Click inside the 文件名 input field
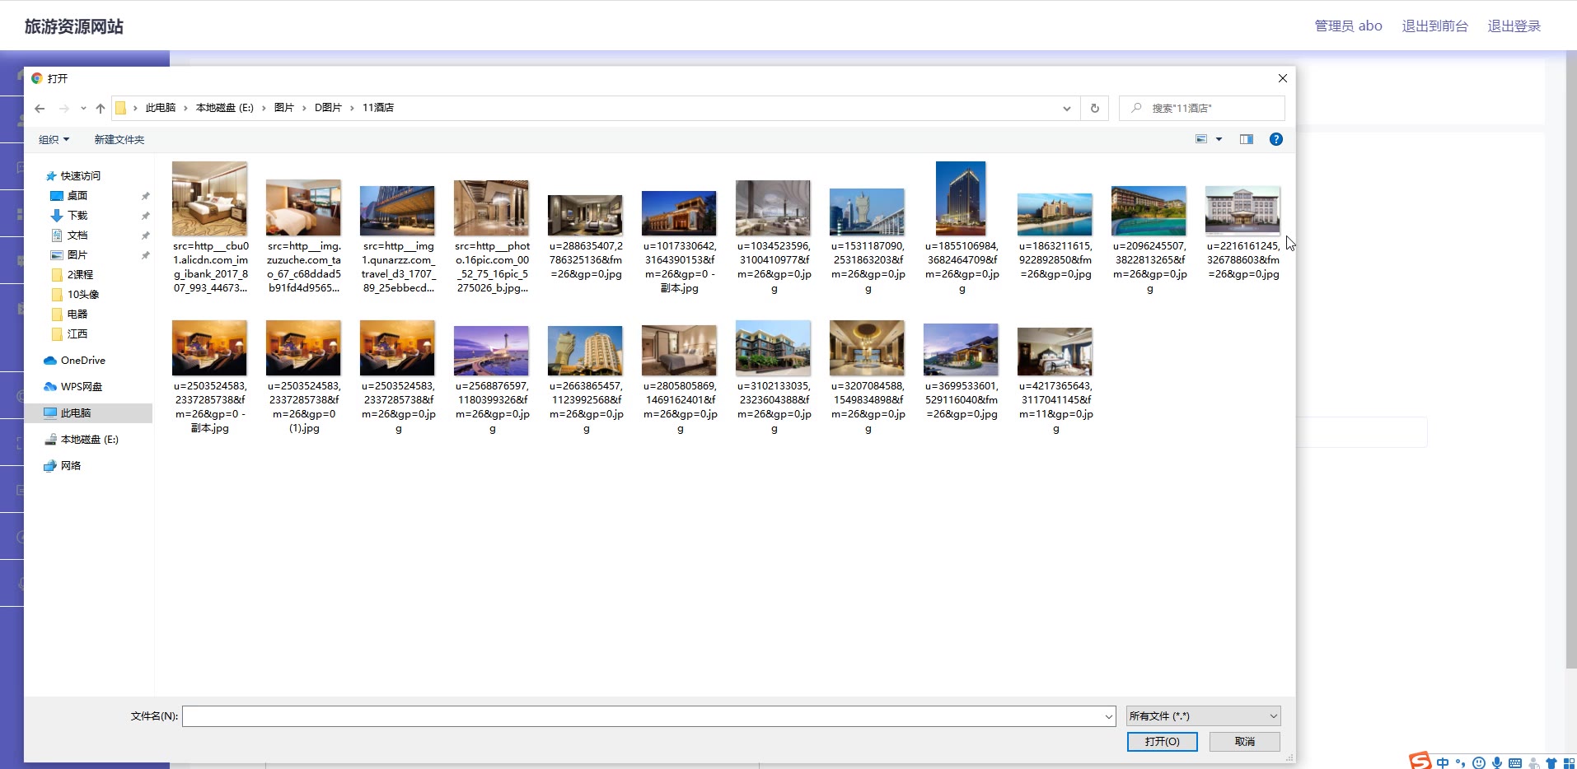The width and height of the screenshot is (1577, 769). 643,716
